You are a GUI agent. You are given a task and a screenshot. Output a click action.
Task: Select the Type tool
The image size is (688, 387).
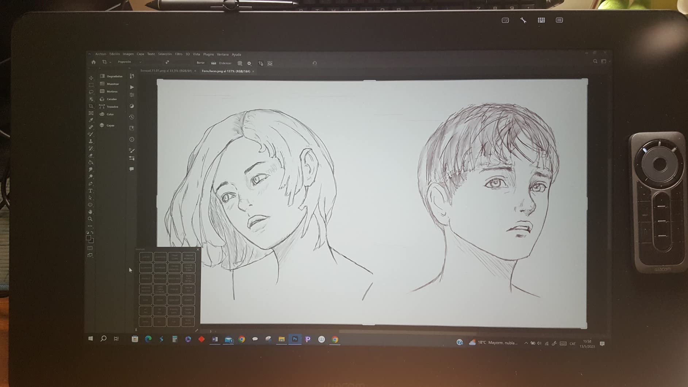click(x=91, y=191)
